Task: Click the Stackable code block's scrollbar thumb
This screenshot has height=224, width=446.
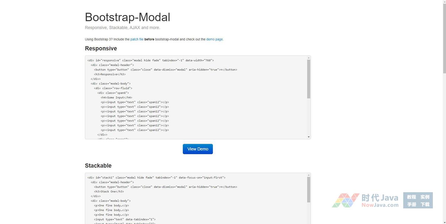Action: pos(309,190)
